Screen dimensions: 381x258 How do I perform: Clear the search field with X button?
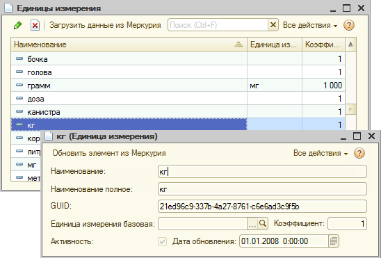coord(273,25)
